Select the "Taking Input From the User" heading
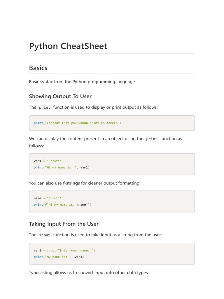This screenshot has width=224, height=299. (64, 224)
